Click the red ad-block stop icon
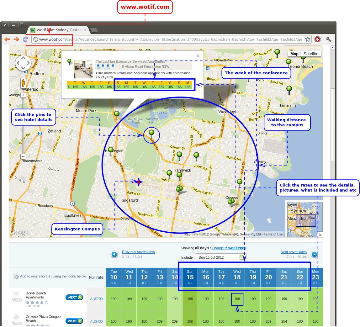This screenshot has height=327, width=360. 318,39
